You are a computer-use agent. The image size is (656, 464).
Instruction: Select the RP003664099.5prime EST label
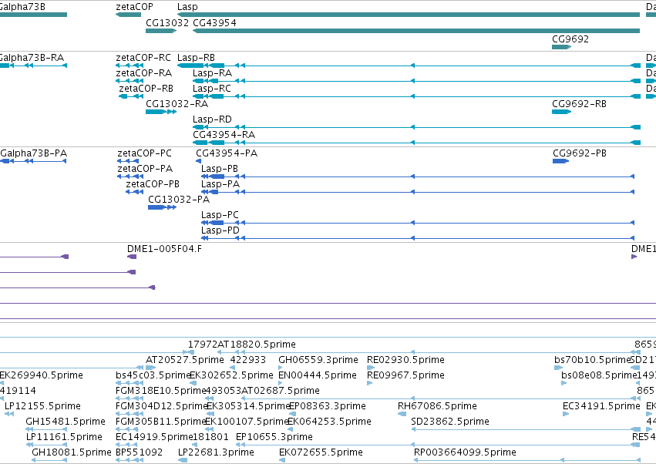pos(465,452)
